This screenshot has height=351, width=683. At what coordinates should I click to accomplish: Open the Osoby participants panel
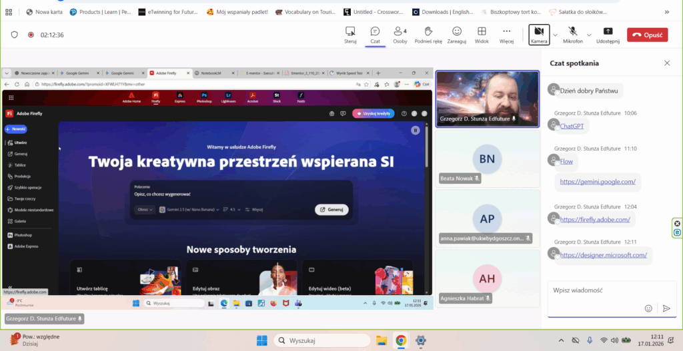tap(400, 35)
